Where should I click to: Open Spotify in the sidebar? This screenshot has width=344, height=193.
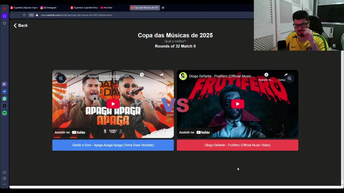(x=4, y=113)
